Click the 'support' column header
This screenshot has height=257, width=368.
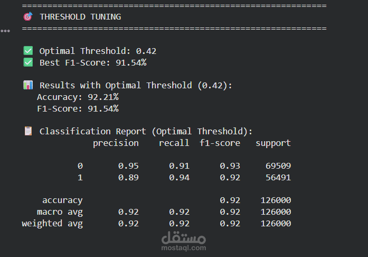(273, 143)
